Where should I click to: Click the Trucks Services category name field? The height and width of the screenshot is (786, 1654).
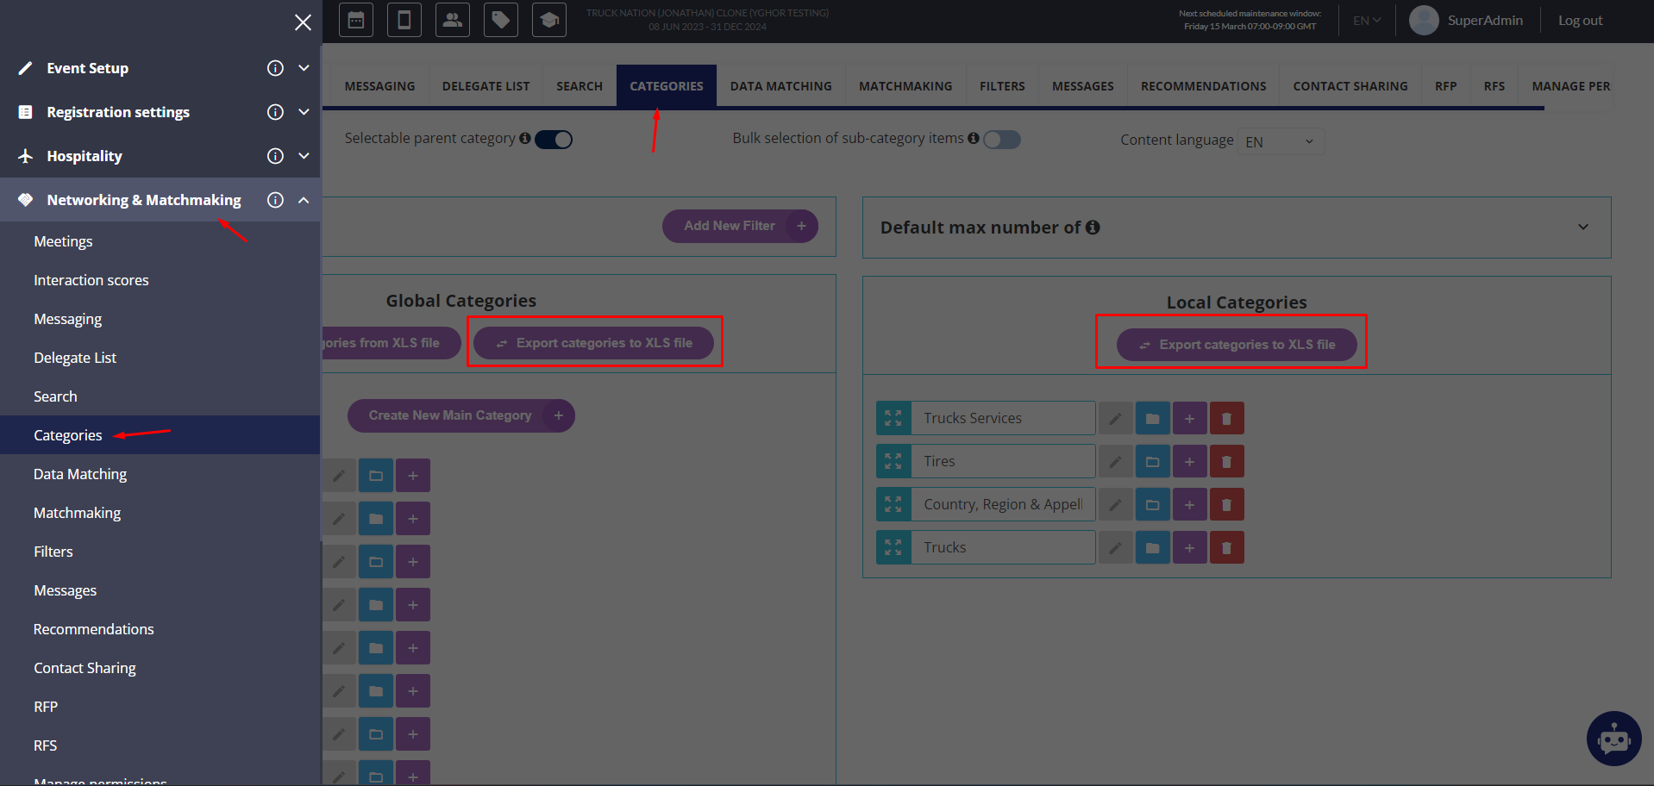[1002, 419]
